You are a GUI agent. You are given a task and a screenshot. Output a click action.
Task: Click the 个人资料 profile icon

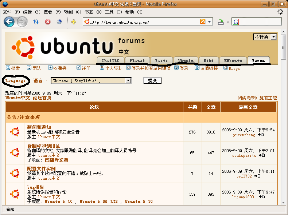tap(102, 68)
